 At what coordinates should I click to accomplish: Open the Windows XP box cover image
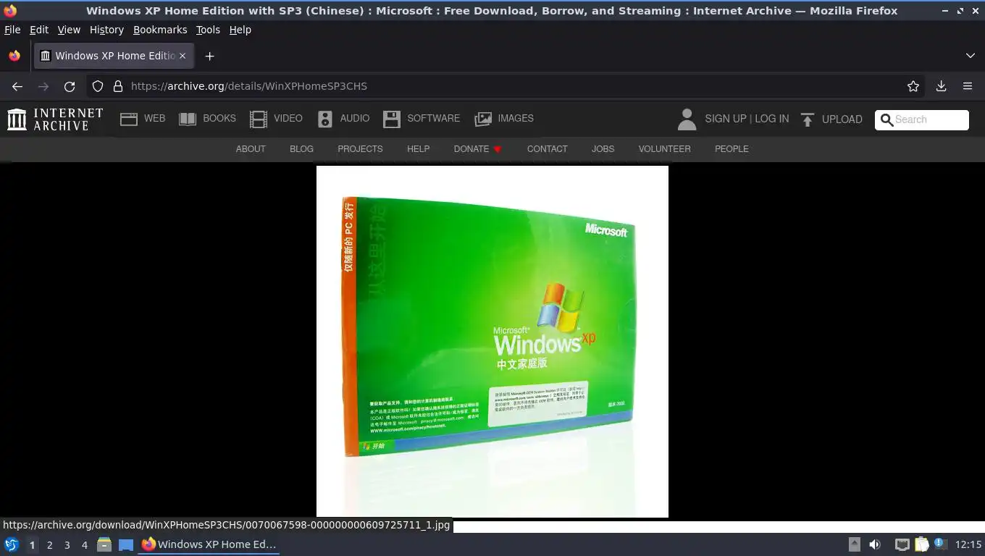pyautogui.click(x=492, y=342)
